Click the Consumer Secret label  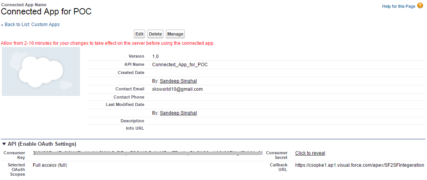pyautogui.click(x=277, y=155)
